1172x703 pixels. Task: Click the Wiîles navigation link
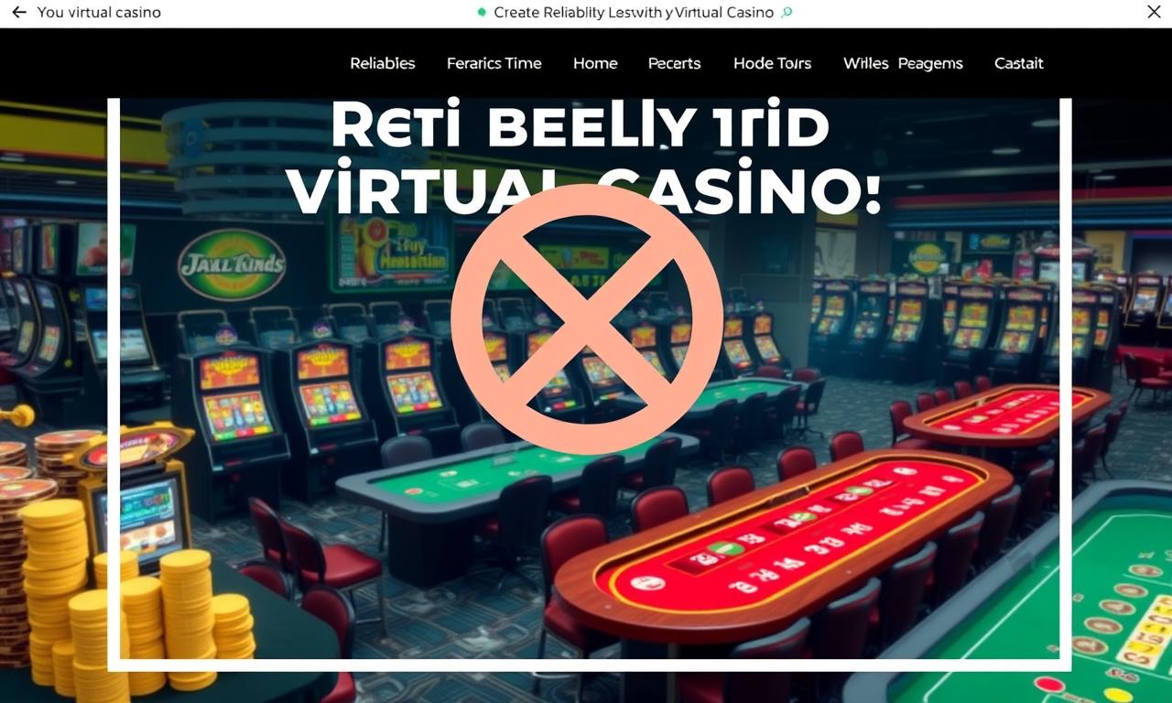click(x=866, y=63)
